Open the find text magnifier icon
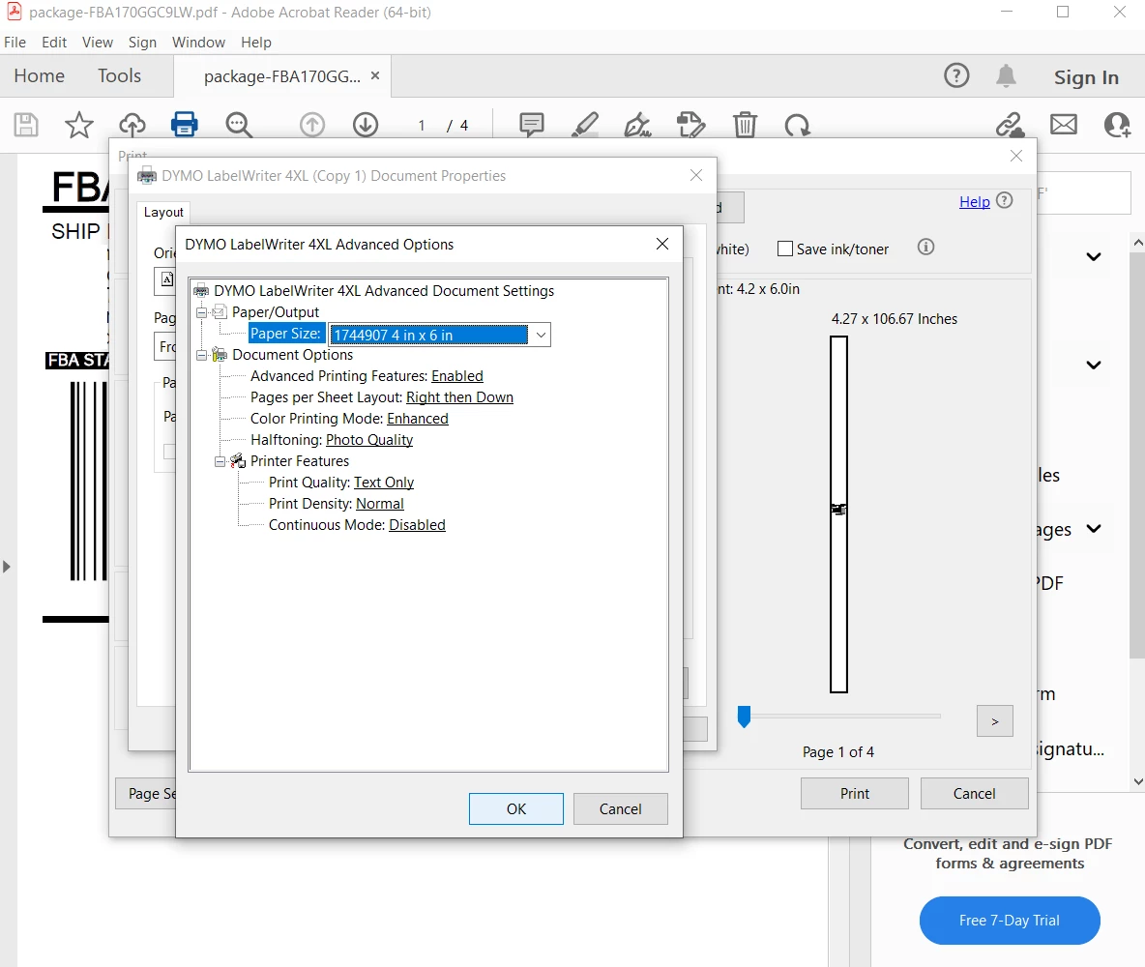The image size is (1145, 967). tap(239, 125)
